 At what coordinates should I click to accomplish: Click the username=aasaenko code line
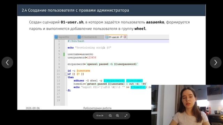point(80,54)
